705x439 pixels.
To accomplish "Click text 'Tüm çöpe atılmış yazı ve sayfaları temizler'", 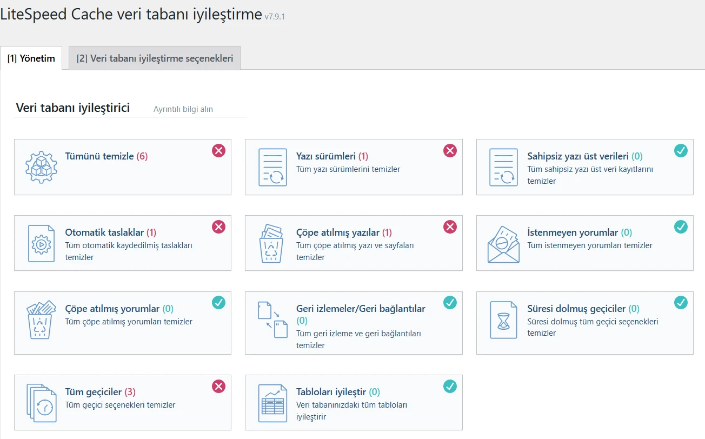I will tap(355, 251).
